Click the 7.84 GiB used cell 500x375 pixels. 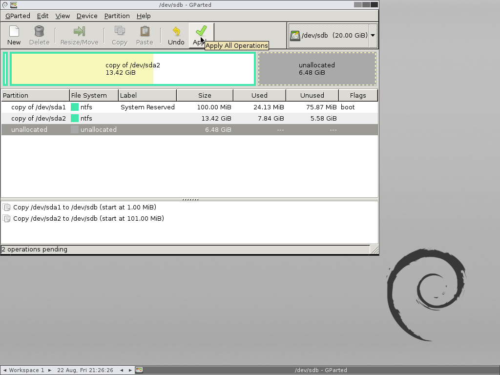(x=271, y=118)
